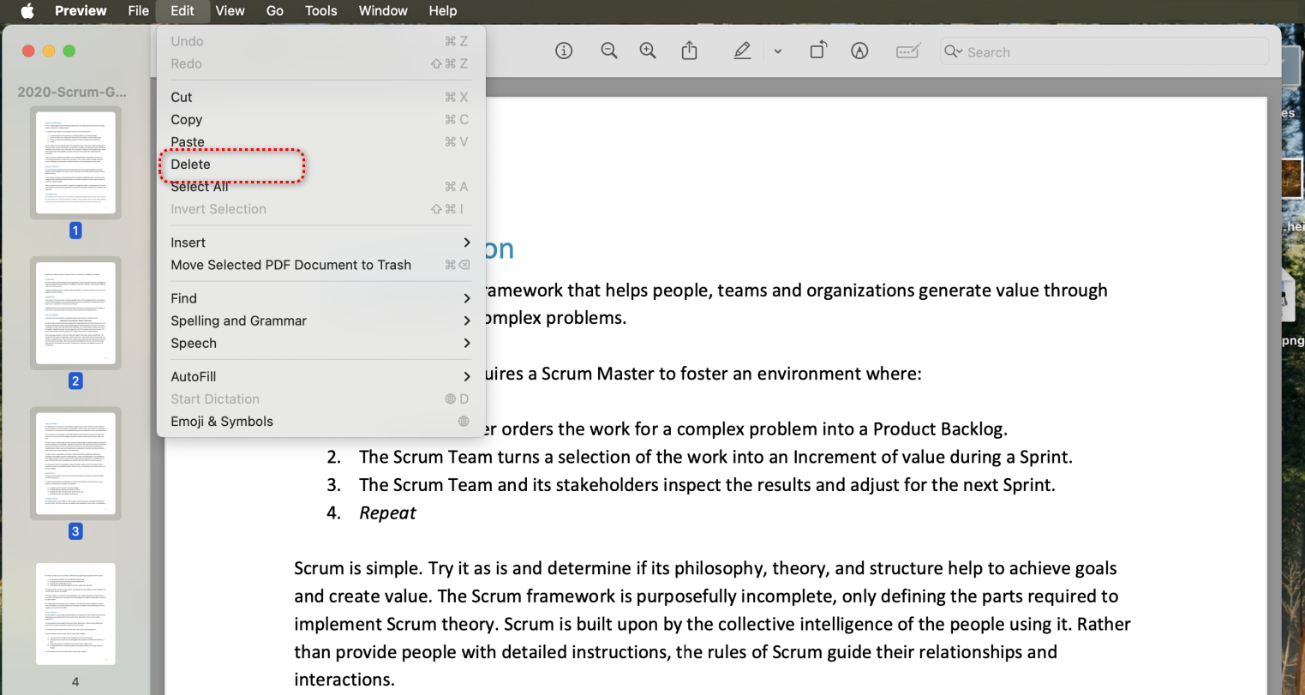Select Copy in the Edit menu
1305x695 pixels.
click(x=187, y=120)
